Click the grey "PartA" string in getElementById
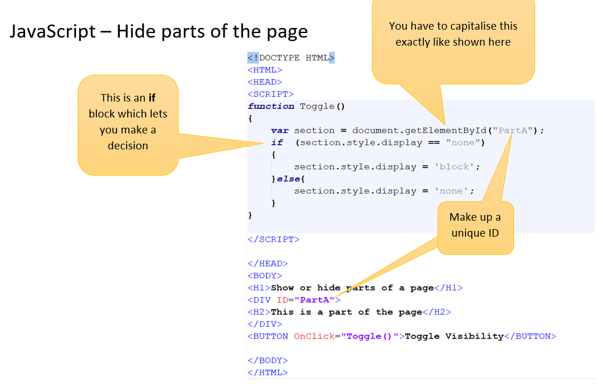The image size is (599, 386). click(x=515, y=131)
